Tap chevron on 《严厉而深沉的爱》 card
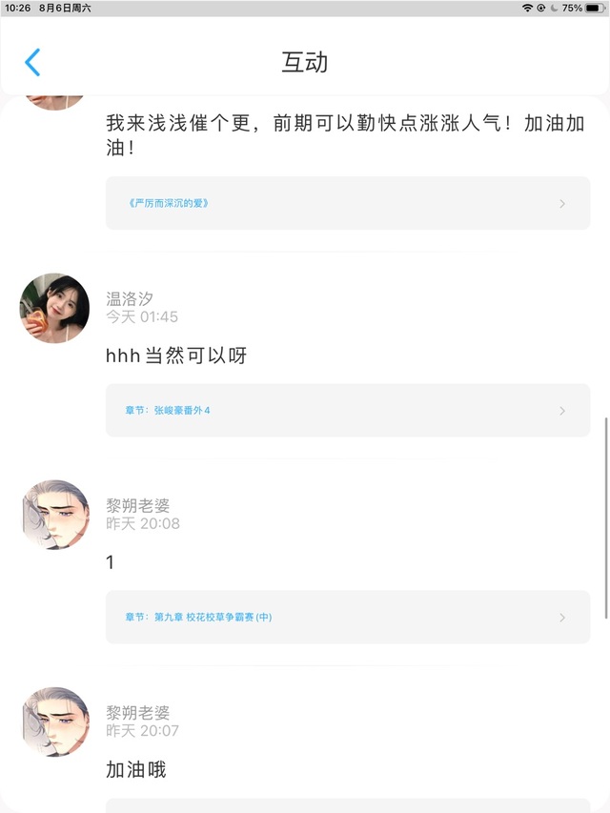The width and height of the screenshot is (610, 813). point(562,203)
